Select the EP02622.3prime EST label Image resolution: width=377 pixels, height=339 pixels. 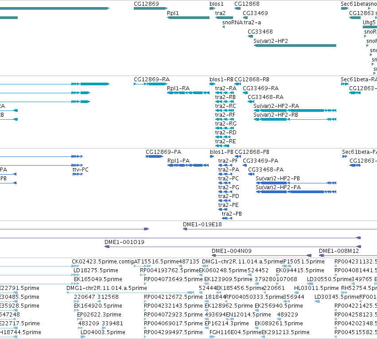point(99,315)
